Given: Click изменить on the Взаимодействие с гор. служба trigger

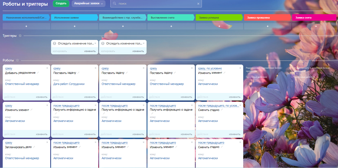Looking at the screenshot, I should (138, 51).
